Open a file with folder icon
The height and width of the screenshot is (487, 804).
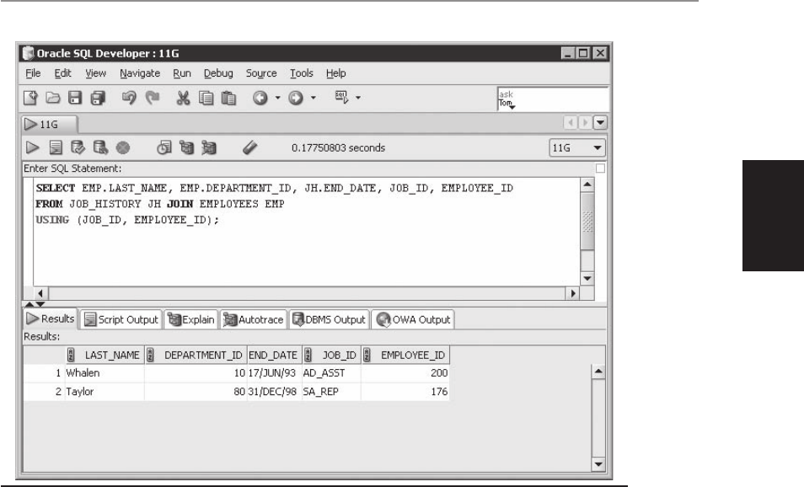(x=53, y=98)
